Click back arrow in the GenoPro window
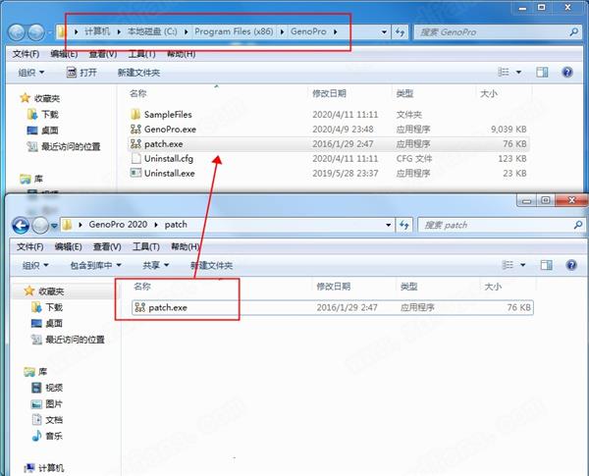The height and width of the screenshot is (476, 589). [x=17, y=32]
